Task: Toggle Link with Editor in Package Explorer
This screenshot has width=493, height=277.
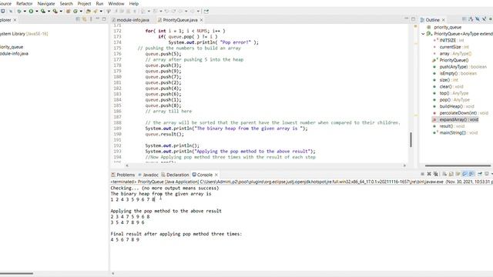Action: (84, 19)
